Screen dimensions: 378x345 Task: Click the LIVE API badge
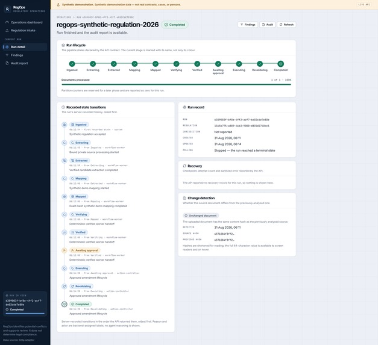pyautogui.click(x=364, y=5)
